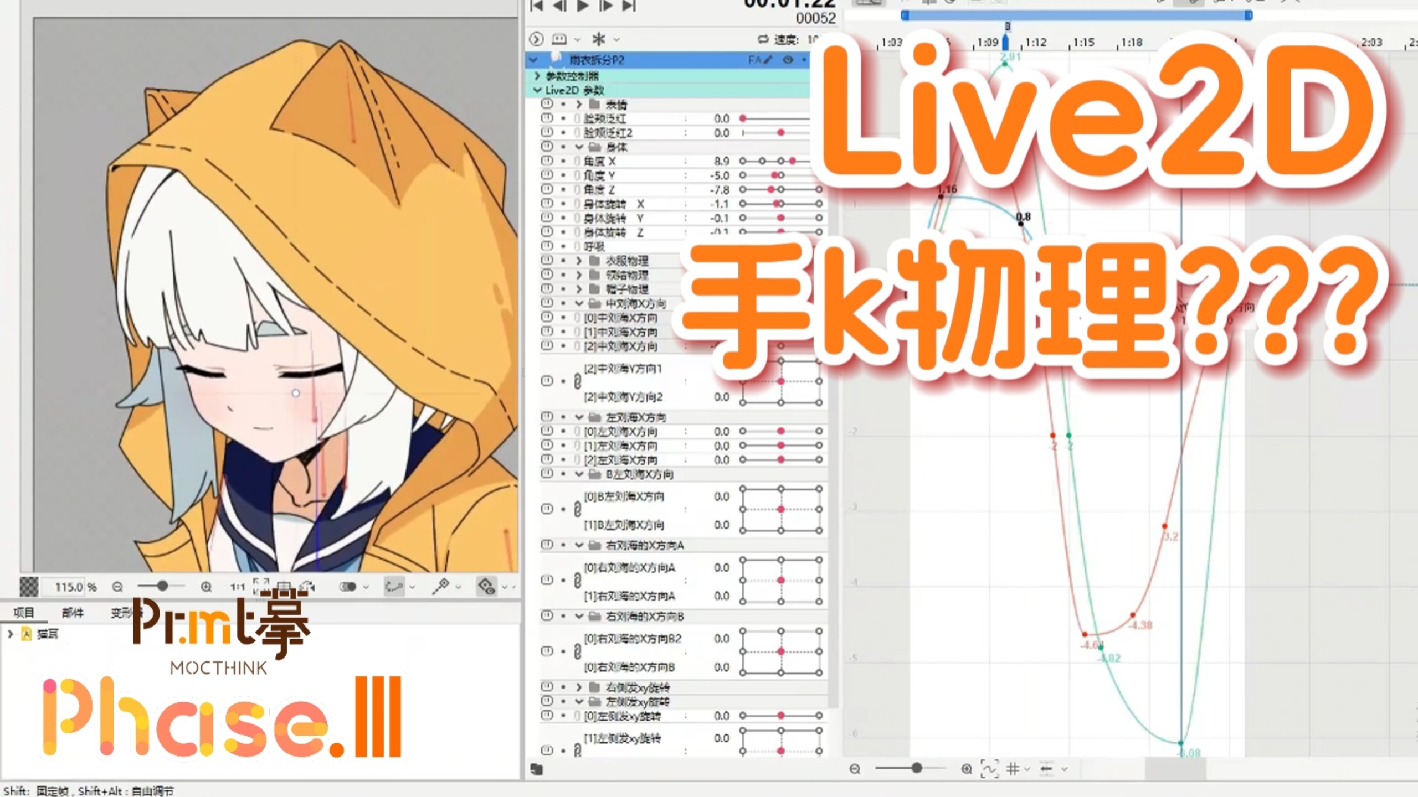Adjust the 脸颊泛红2 parameter slider
The image size is (1418, 797).
[775, 133]
